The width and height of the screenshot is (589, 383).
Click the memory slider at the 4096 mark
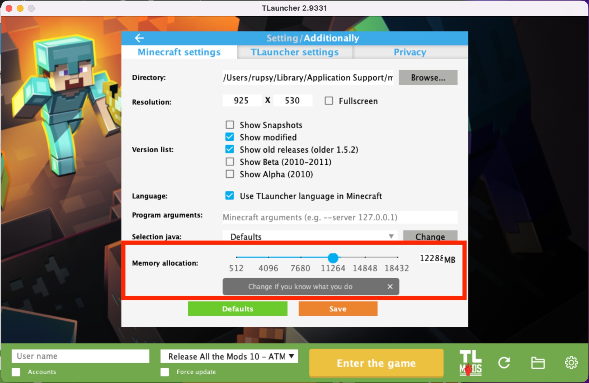pos(268,257)
